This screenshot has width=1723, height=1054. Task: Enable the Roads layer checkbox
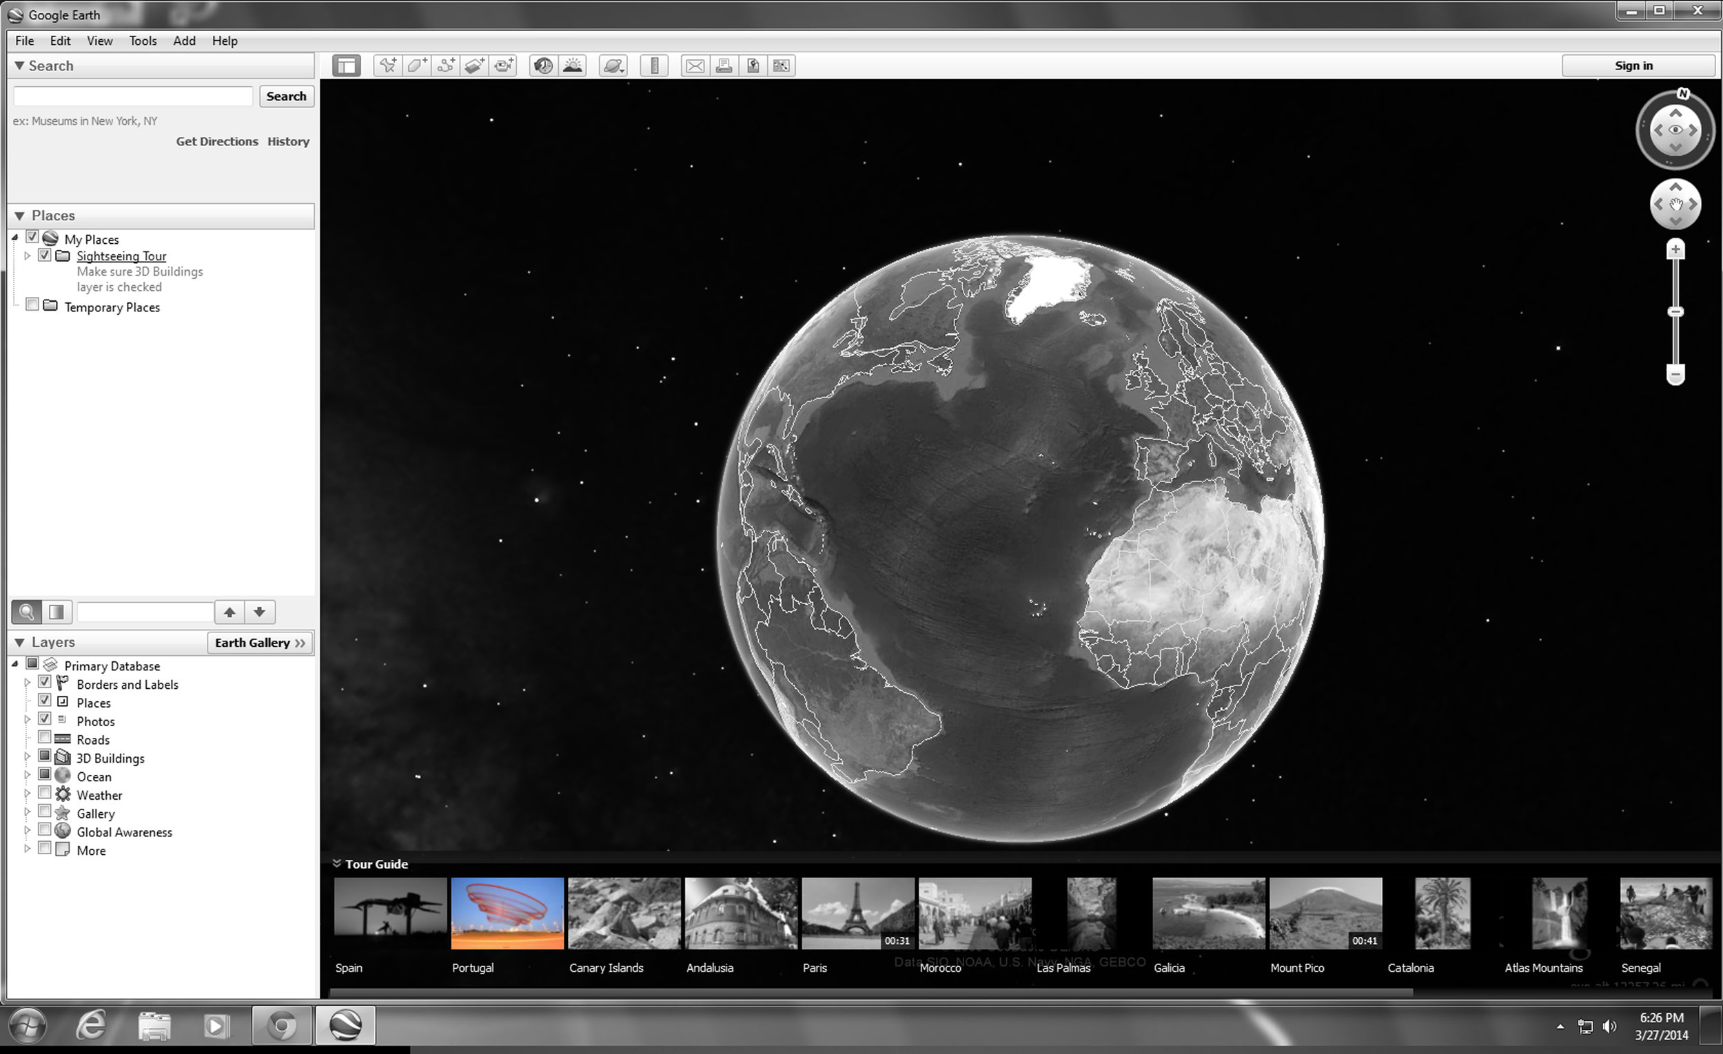coord(45,736)
